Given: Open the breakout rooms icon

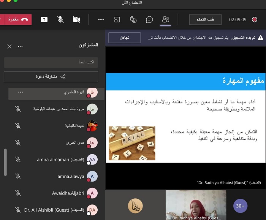Looking at the screenshot, I should [117, 19].
